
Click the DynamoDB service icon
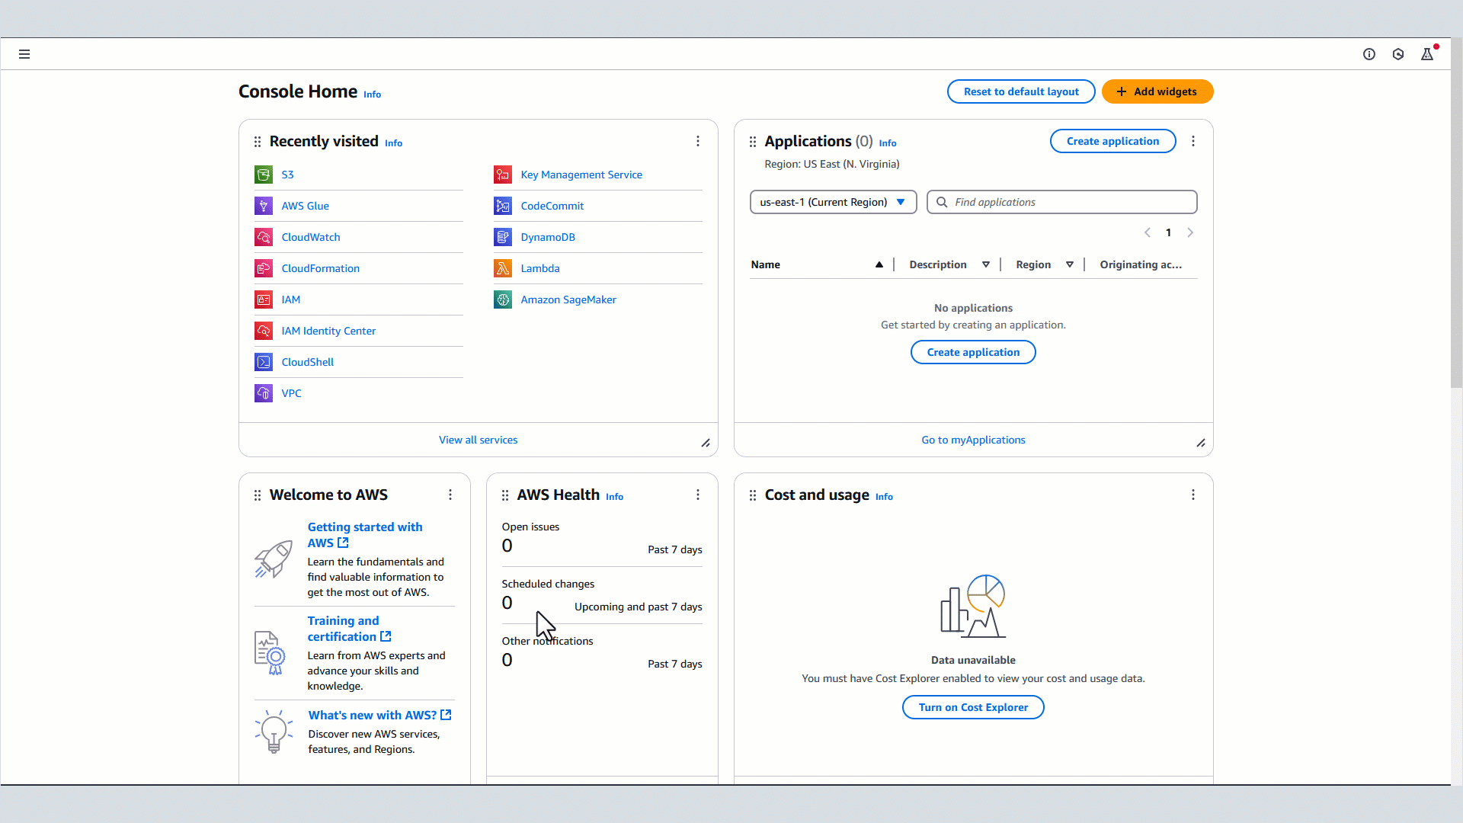pos(503,237)
